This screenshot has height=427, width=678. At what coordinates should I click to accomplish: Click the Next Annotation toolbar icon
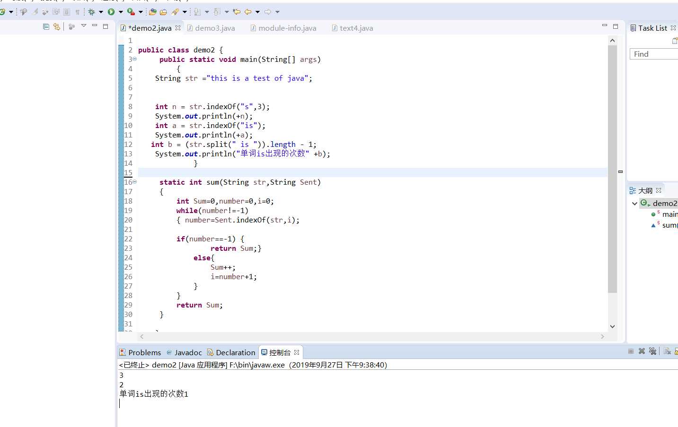click(x=197, y=12)
